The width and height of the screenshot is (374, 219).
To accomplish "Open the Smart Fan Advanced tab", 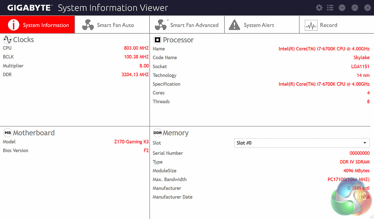I will coord(187,25).
